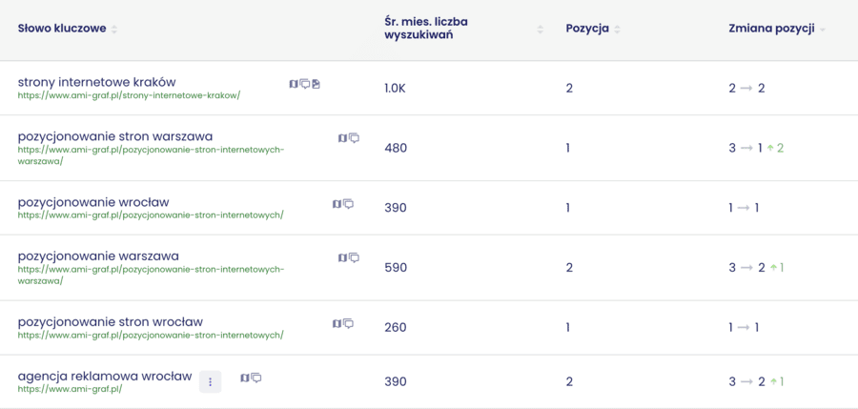Open the https://www.ami-graf.pl/ homepage link
Screen dimensions: 858x409
click(x=70, y=389)
